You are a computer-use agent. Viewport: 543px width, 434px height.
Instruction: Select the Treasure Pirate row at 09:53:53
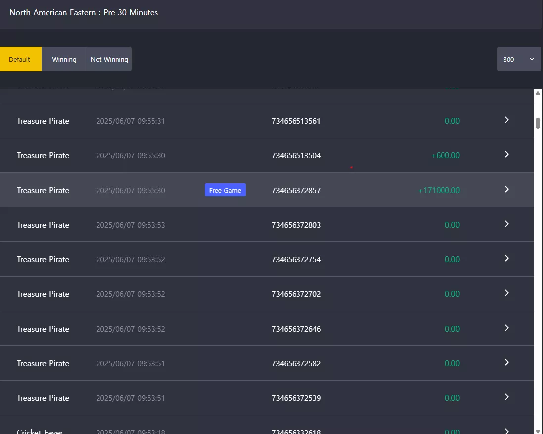tap(267, 225)
